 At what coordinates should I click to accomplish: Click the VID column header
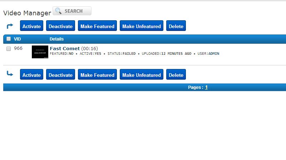pyautogui.click(x=17, y=39)
